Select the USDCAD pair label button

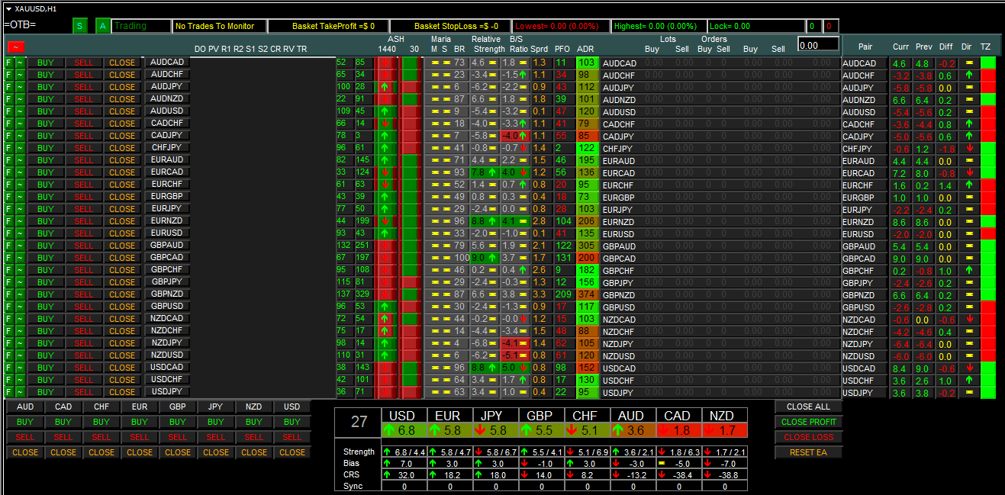167,368
